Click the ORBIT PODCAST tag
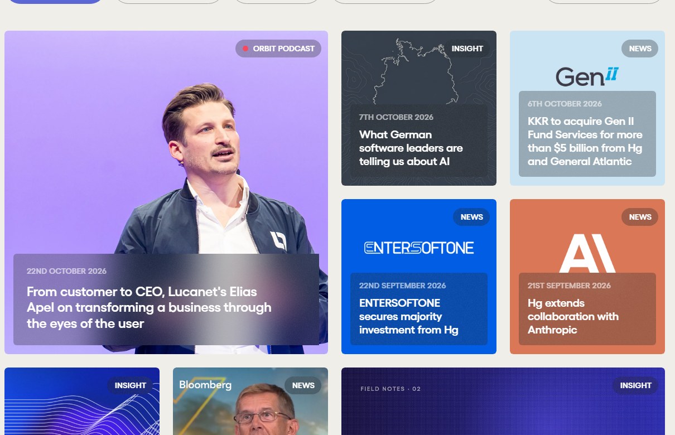Image resolution: width=675 pixels, height=435 pixels. click(278, 49)
